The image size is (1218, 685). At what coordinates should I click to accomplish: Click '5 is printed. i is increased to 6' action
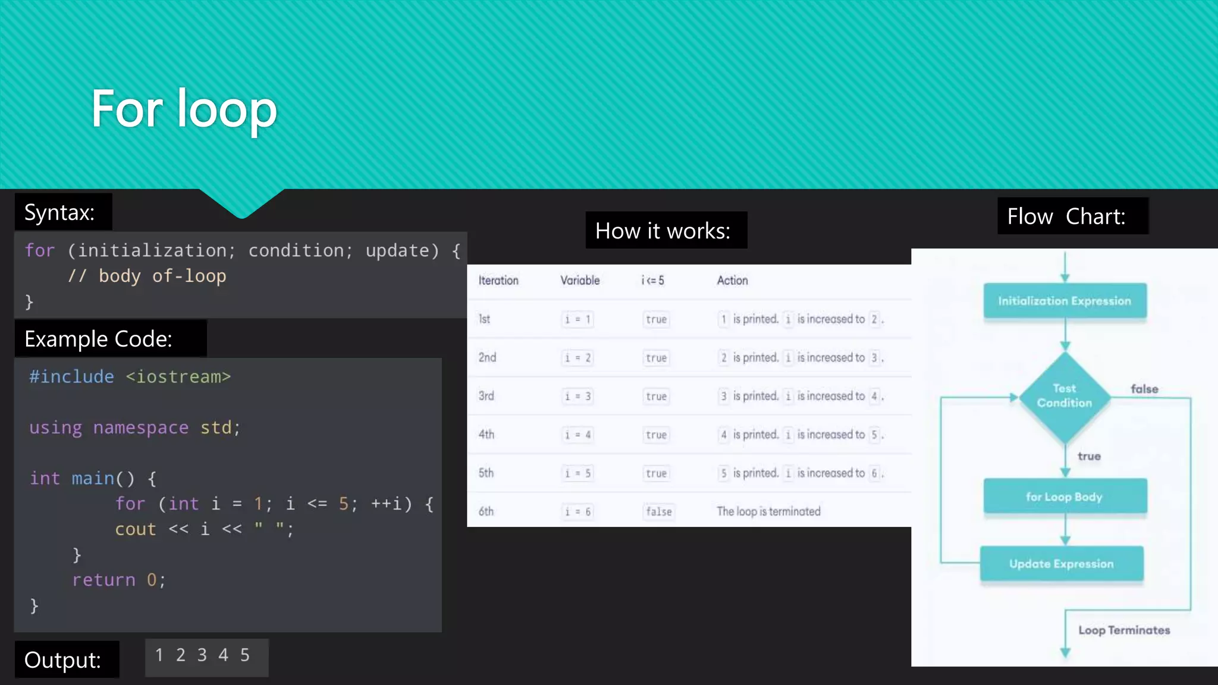tap(801, 473)
